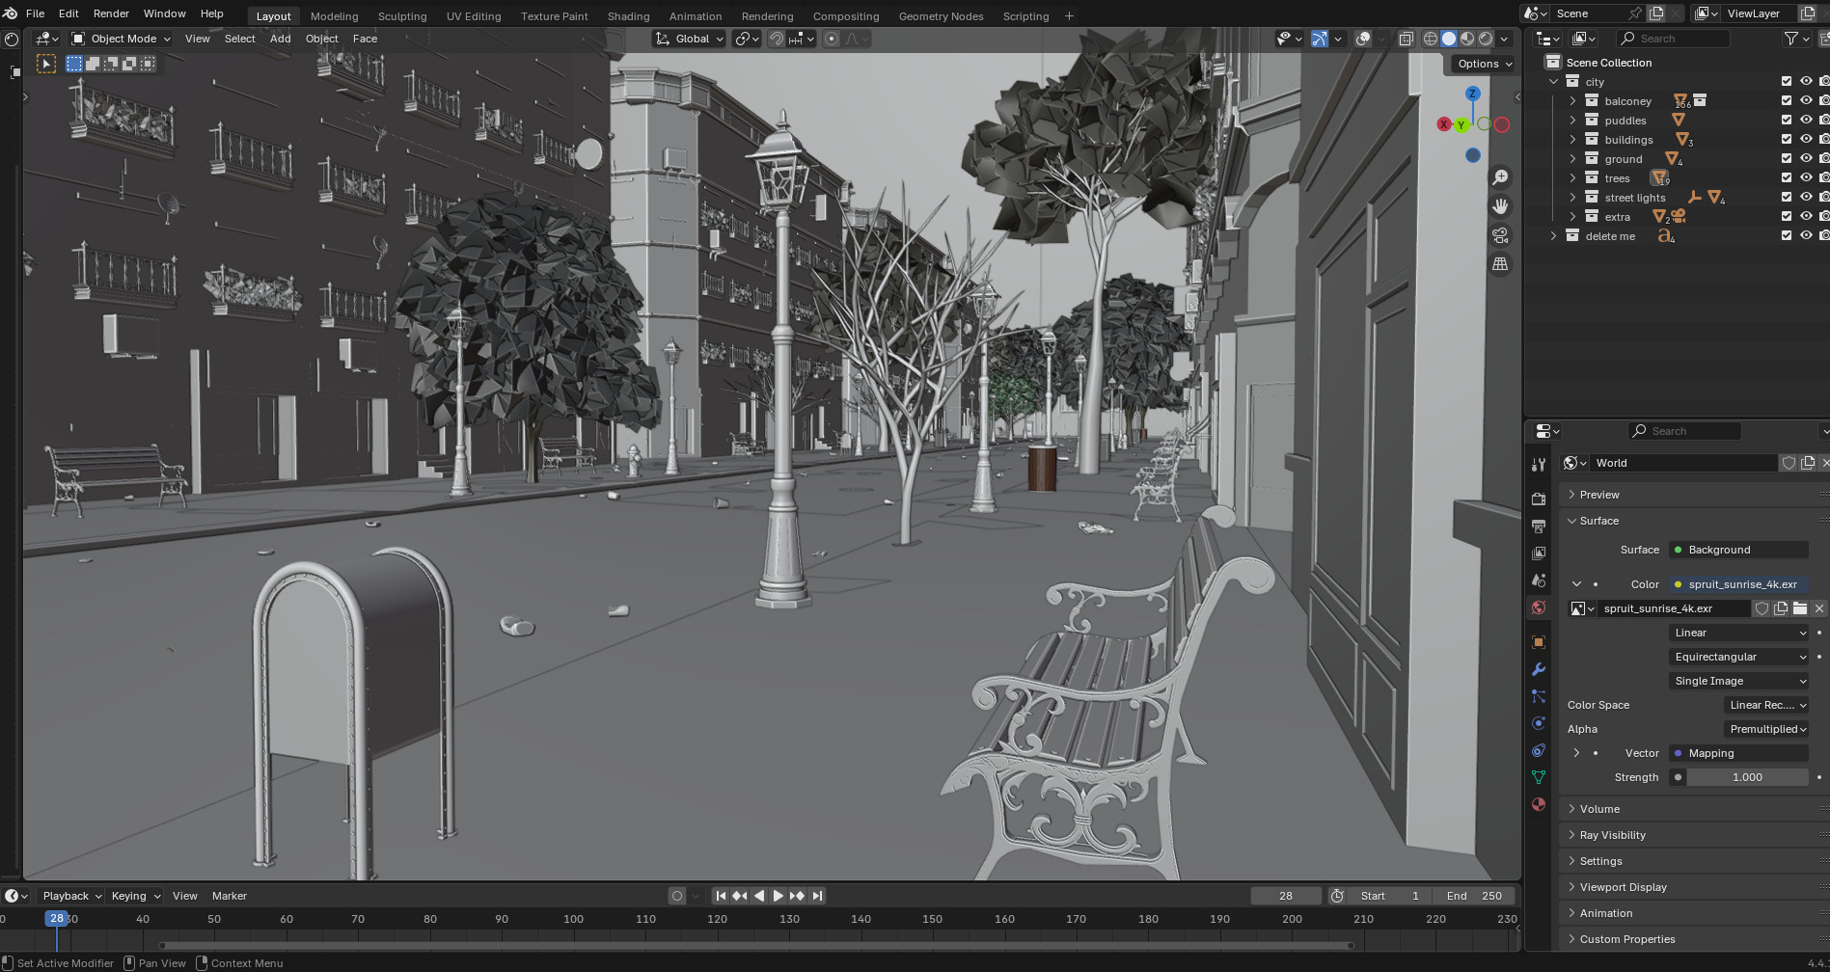
Task: Expand the balconey collection
Action: tap(1572, 101)
